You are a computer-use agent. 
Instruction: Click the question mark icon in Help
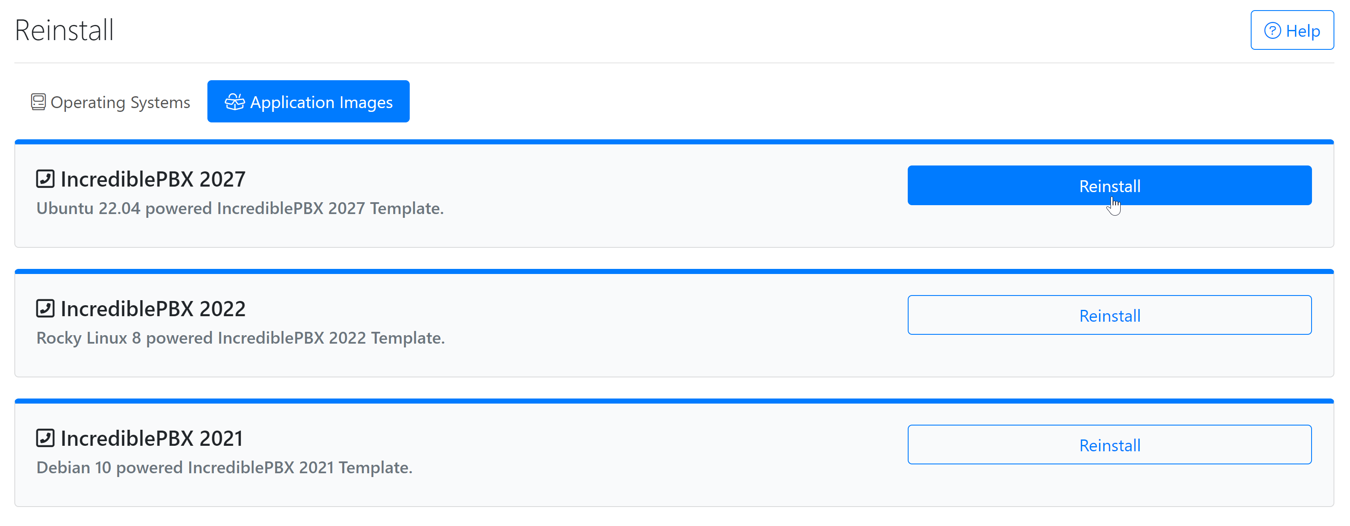tap(1272, 31)
